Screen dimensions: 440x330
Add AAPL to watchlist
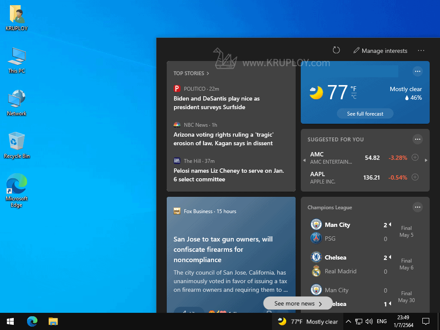tap(415, 177)
